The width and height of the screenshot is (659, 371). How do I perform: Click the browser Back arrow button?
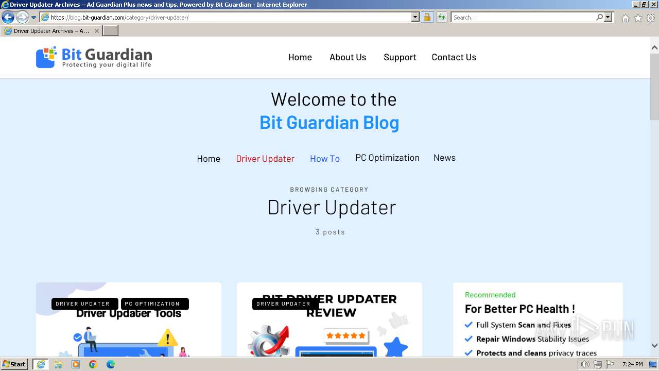point(8,18)
